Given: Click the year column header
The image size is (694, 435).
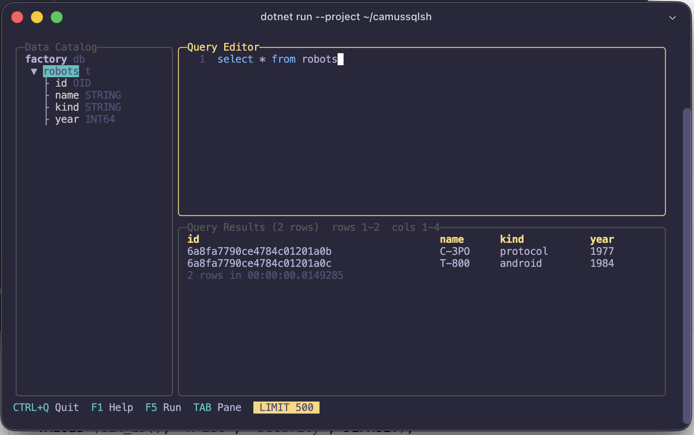Looking at the screenshot, I should (602, 239).
